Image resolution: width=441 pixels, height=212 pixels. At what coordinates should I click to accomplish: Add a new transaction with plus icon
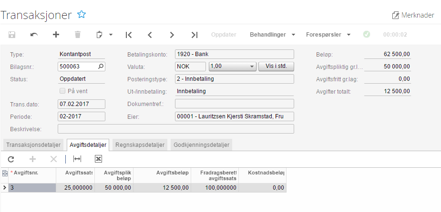point(56,35)
